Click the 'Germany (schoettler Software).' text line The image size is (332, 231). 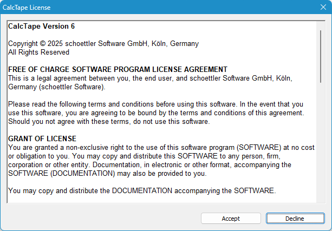[57, 87]
